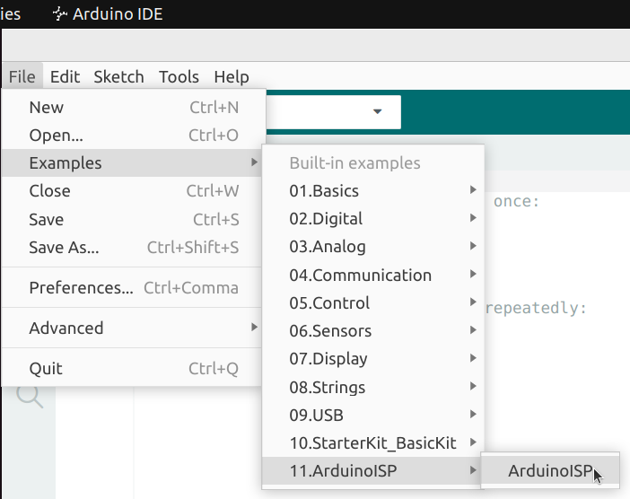Select the Examples submenu entry
The height and width of the screenshot is (499, 630).
(x=132, y=163)
